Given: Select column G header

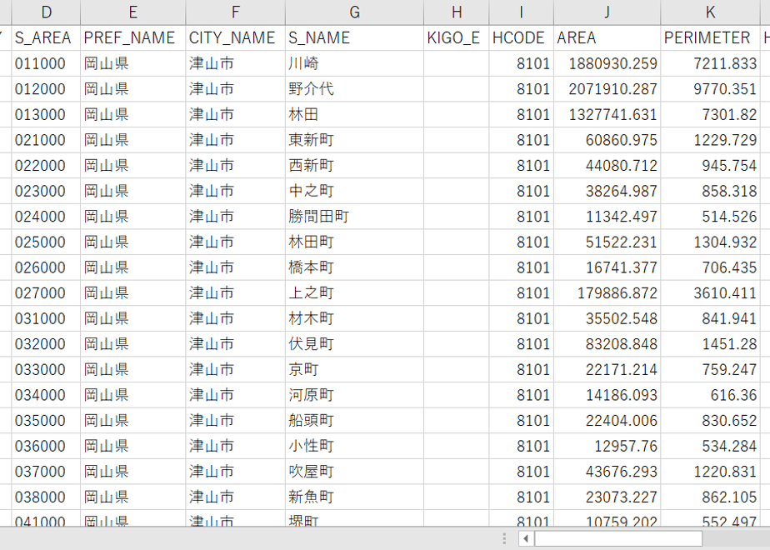Looking at the screenshot, I should pos(354,12).
